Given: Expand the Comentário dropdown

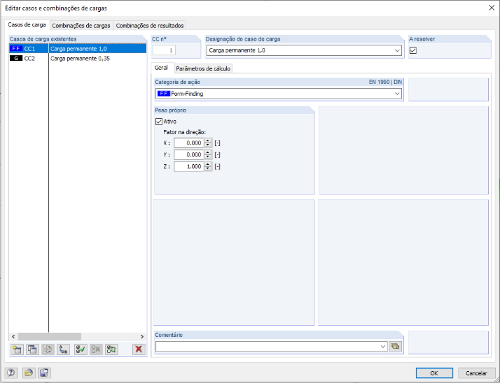Looking at the screenshot, I should (x=383, y=346).
